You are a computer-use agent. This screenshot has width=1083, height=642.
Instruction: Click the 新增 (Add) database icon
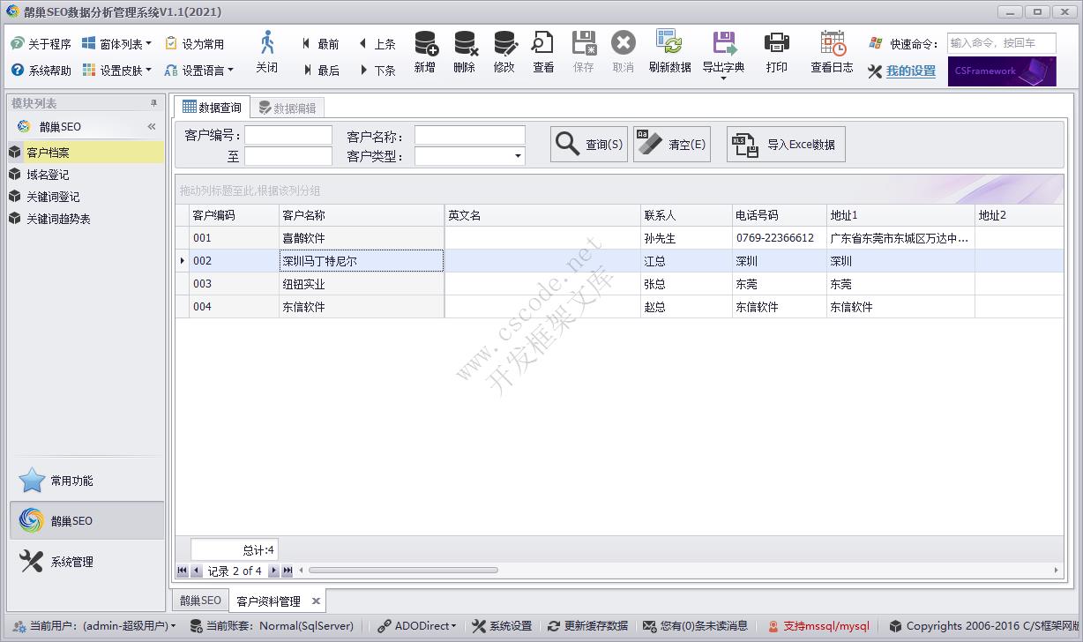pyautogui.click(x=425, y=44)
